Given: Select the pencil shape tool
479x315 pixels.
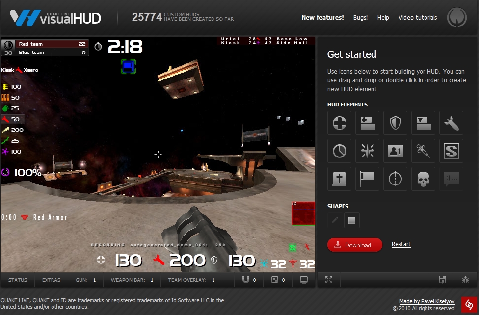Looking at the screenshot, I should tap(335, 220).
